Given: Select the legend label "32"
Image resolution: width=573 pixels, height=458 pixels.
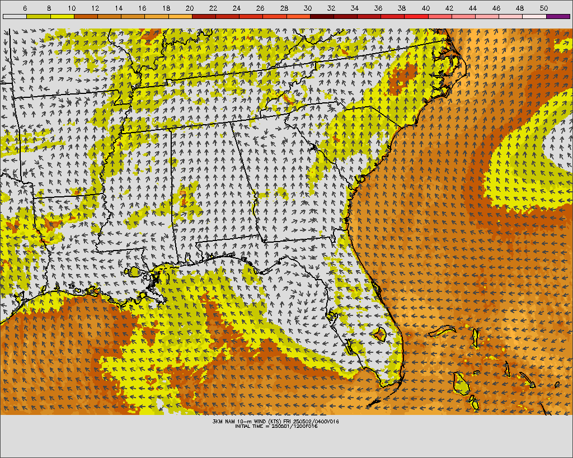Looking at the screenshot, I should 331,8.
